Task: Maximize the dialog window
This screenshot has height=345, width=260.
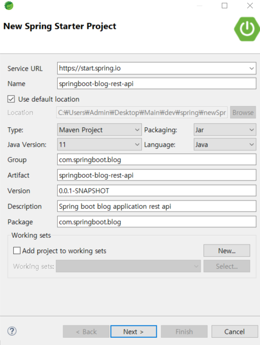Action: pos(225,6)
